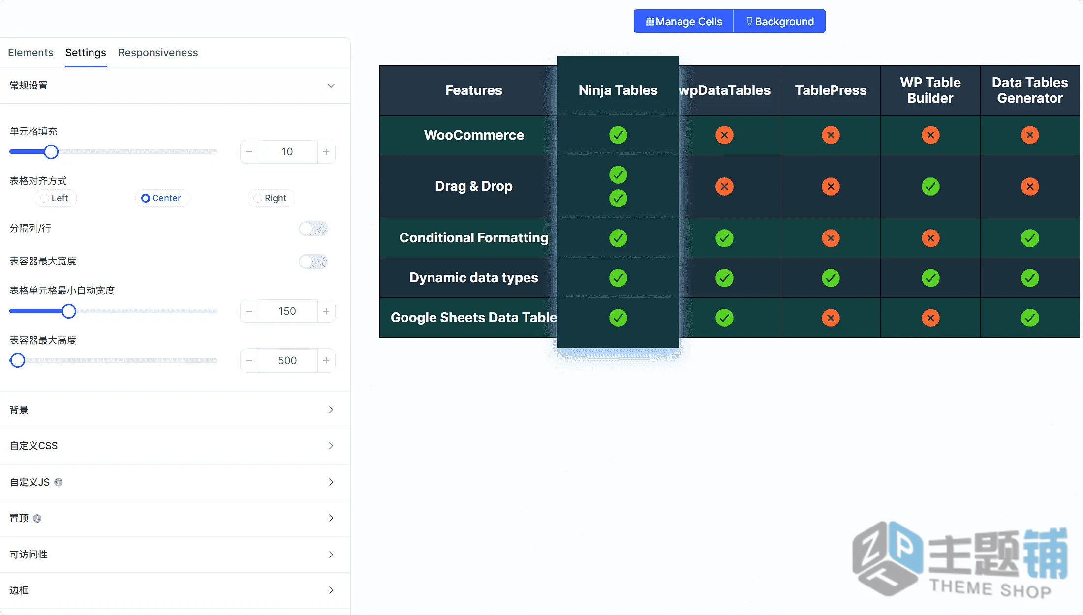Select Left table alignment
The image size is (1083, 615).
click(55, 198)
